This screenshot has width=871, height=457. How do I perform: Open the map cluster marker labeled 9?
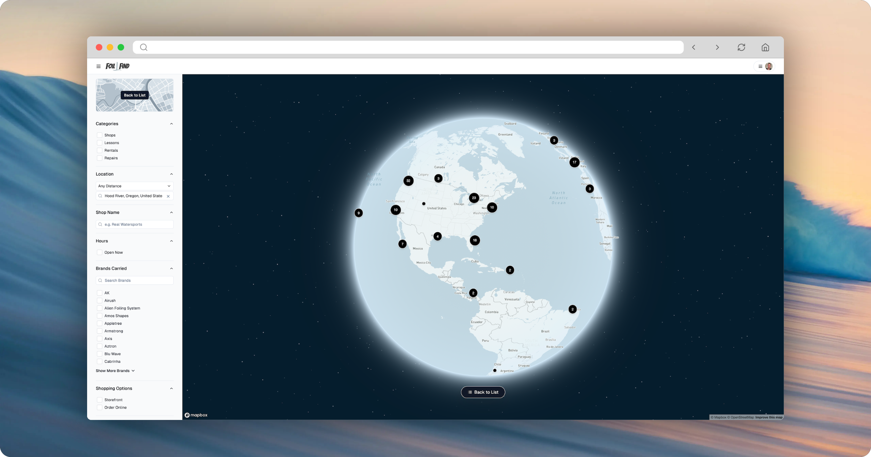click(x=359, y=213)
